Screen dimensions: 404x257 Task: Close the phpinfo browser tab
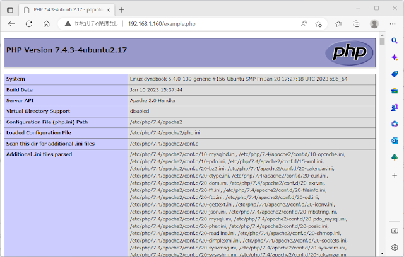point(109,10)
